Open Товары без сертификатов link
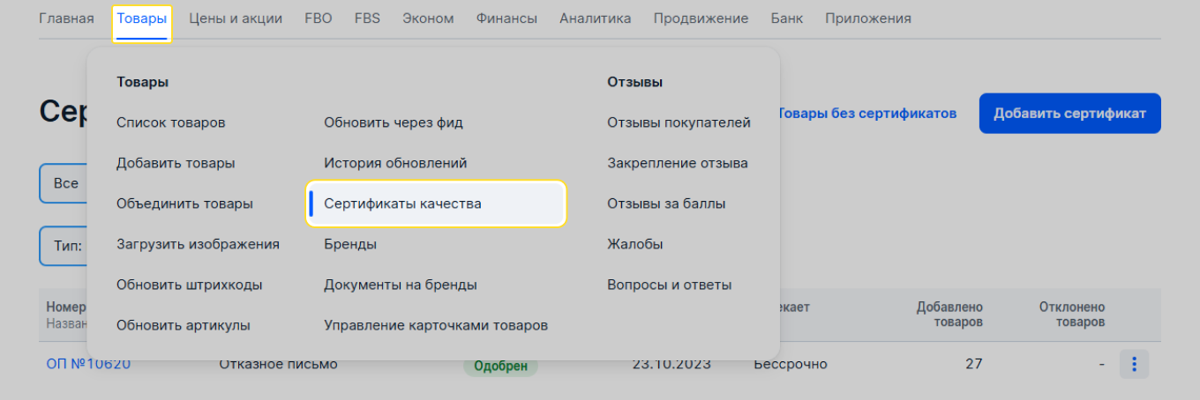This screenshot has width=1200, height=400. 866,114
